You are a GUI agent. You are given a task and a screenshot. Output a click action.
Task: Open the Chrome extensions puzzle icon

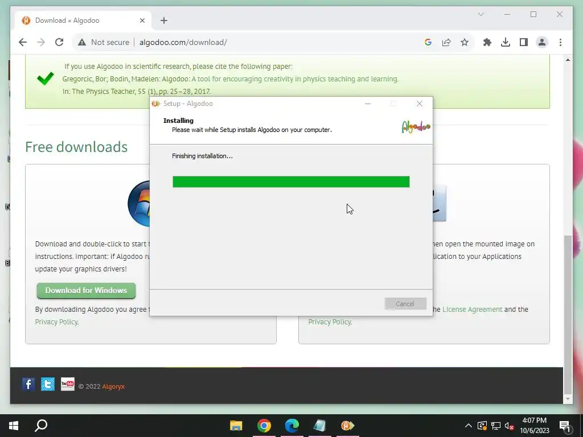coord(487,42)
